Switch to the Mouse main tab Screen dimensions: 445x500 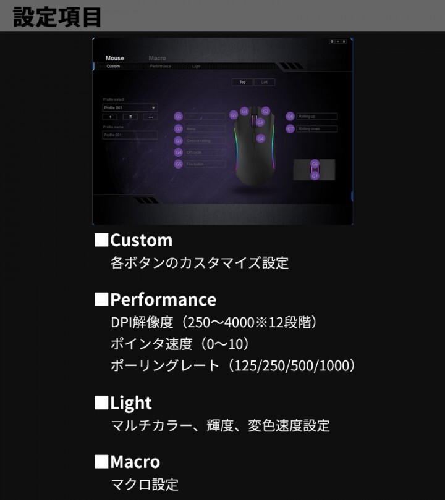pos(114,58)
